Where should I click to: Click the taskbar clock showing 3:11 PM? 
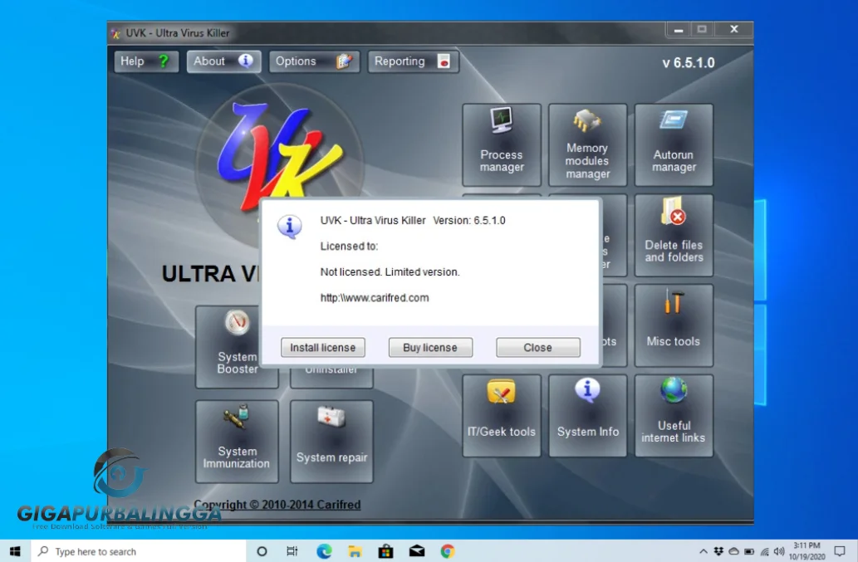[x=807, y=551]
